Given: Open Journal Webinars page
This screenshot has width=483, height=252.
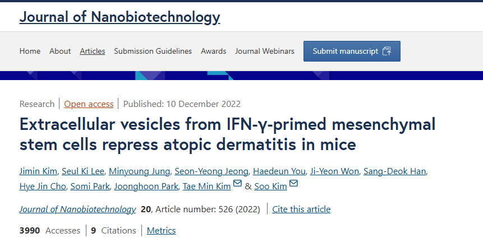Looking at the screenshot, I should [265, 51].
